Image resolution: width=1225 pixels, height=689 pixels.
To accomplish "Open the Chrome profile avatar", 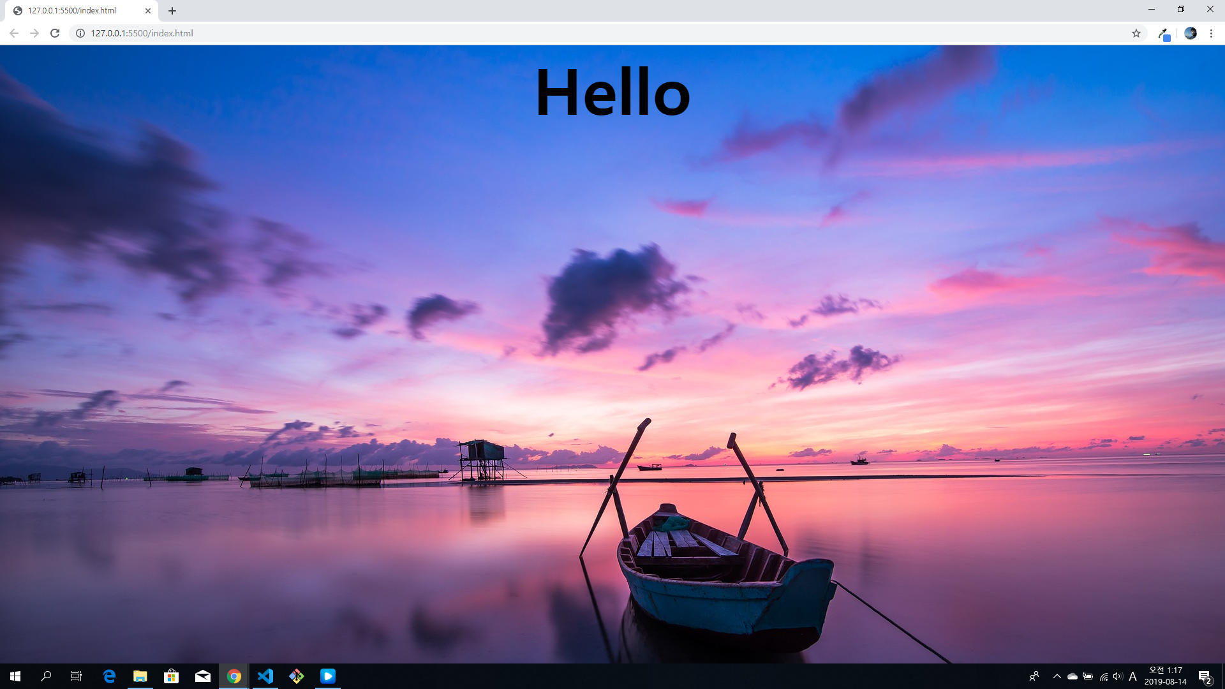I will (x=1190, y=33).
